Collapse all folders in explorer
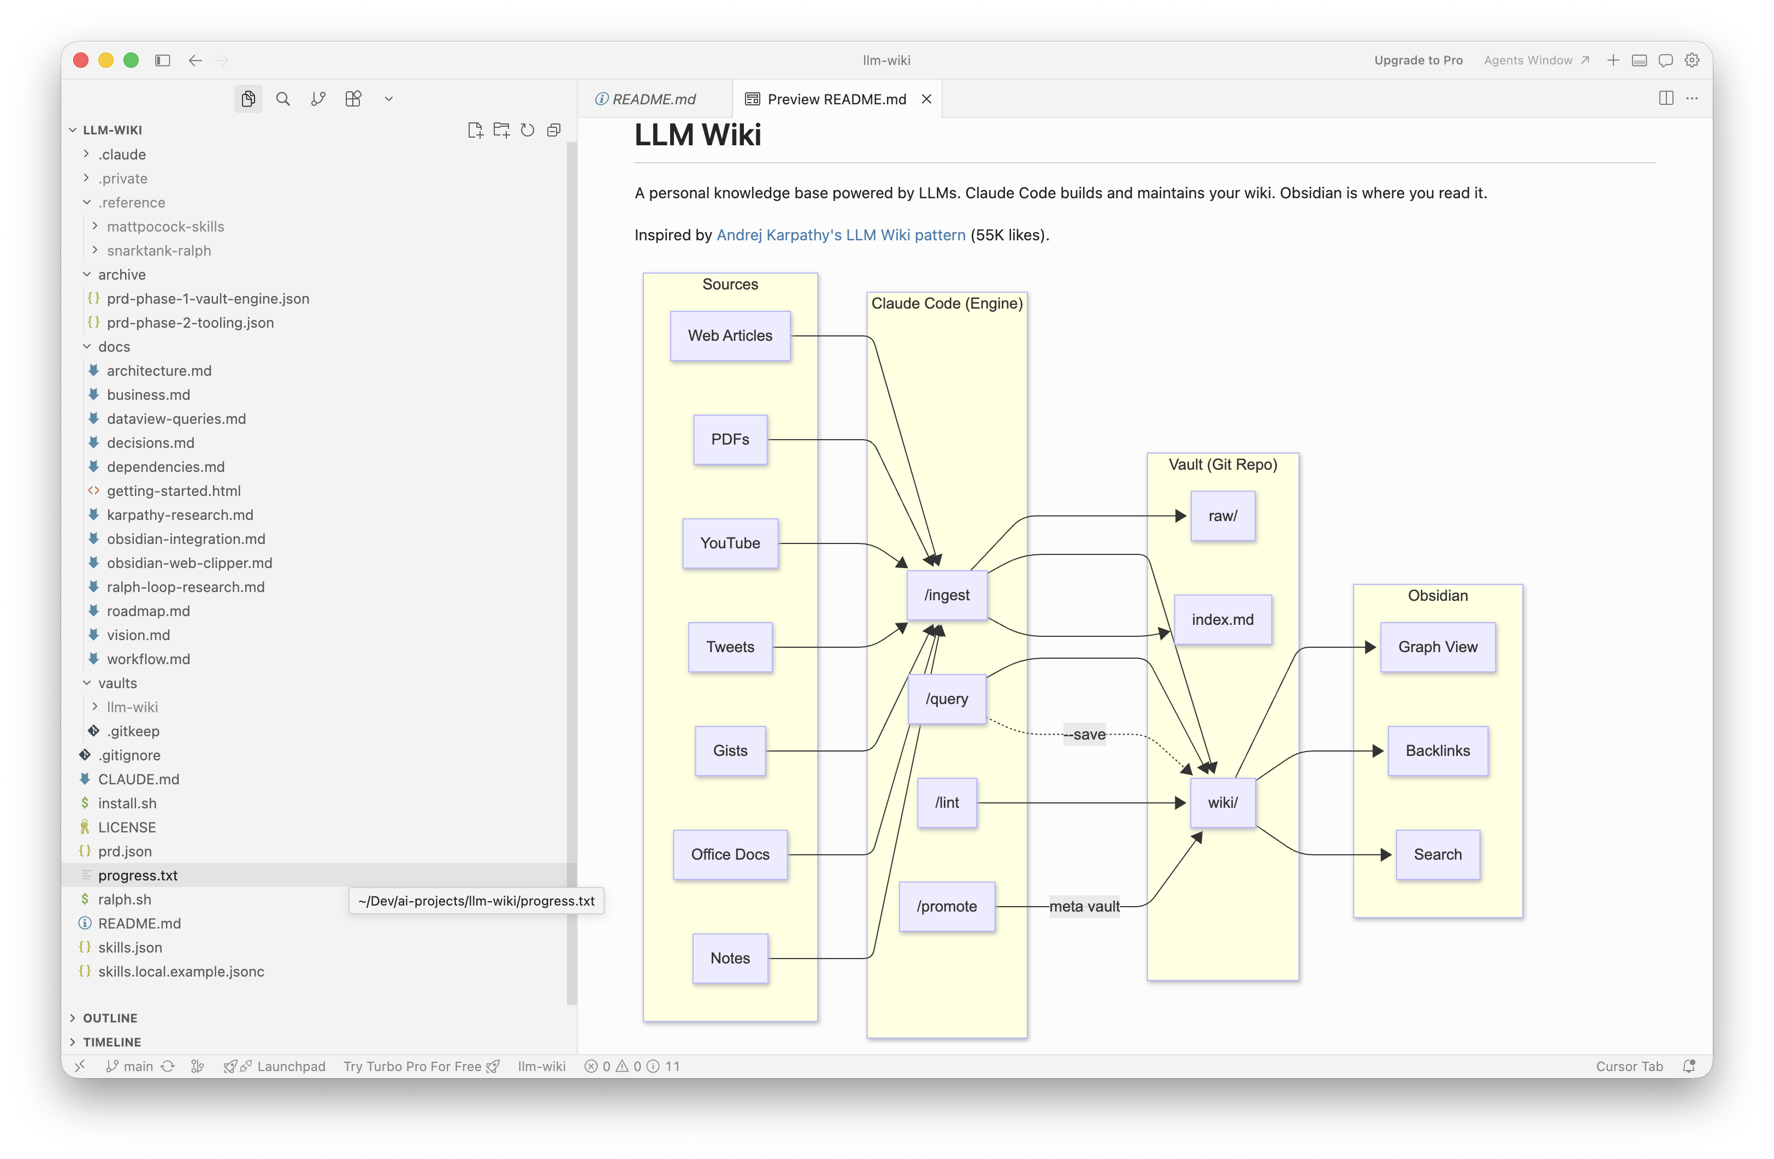This screenshot has height=1159, width=1774. [x=554, y=129]
